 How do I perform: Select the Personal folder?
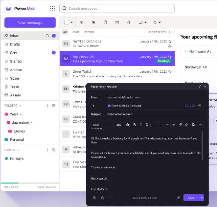17,140
